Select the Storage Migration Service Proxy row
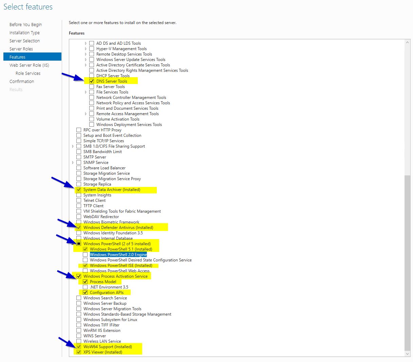This screenshot has width=413, height=362. click(x=112, y=179)
